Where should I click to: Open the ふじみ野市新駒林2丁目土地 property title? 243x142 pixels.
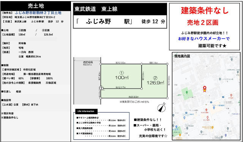point(38,13)
